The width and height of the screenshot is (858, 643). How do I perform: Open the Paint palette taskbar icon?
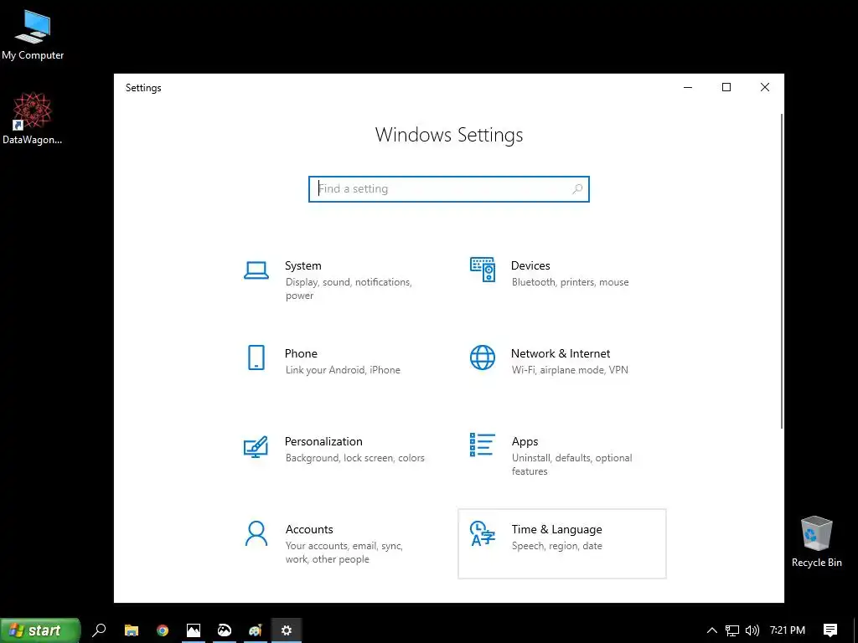(255, 630)
